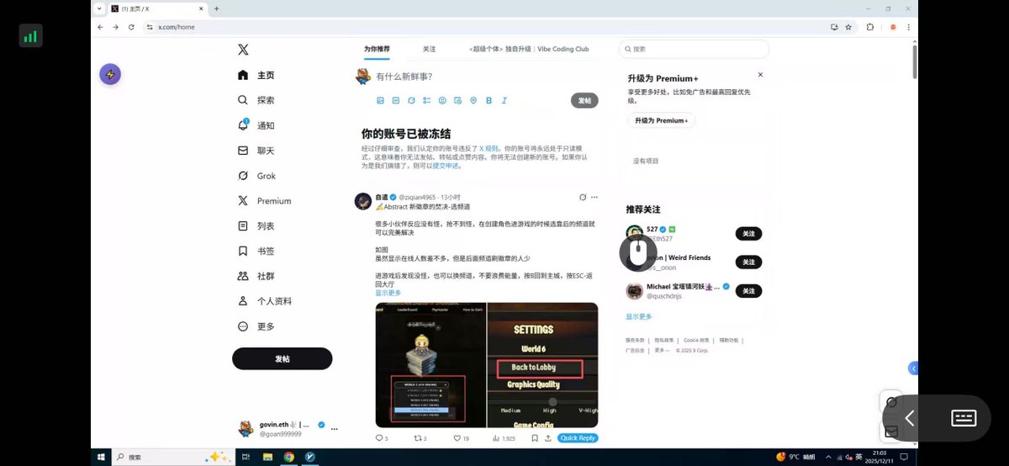Viewport: 1009px width, 466px height.
Task: Switch to the 关注 tab
Action: [x=429, y=50]
